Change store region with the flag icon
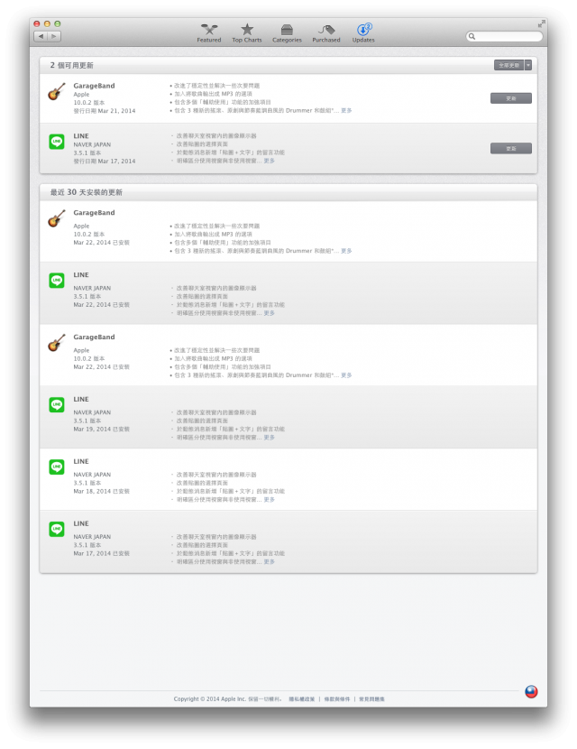Image resolution: width=577 pixels, height=749 pixels. (531, 691)
